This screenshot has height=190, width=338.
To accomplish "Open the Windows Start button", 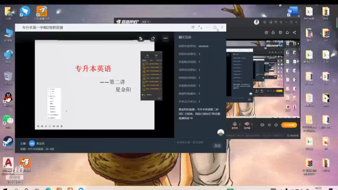I will click(5, 189).
